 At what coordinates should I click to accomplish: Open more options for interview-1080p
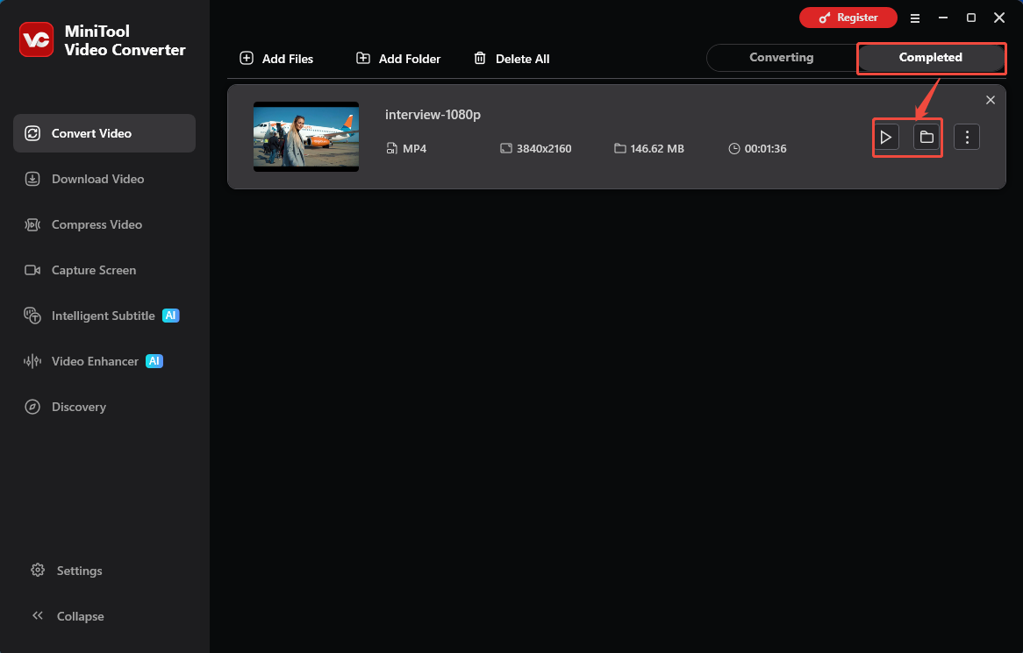[x=967, y=137]
